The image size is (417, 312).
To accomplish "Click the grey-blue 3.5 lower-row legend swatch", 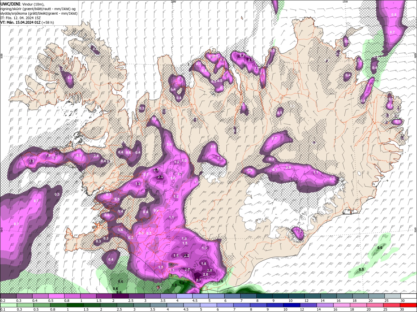I will (x=158, y=305).
